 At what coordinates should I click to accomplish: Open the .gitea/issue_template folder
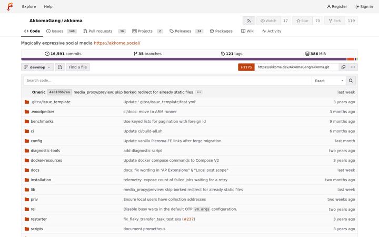tap(51, 102)
